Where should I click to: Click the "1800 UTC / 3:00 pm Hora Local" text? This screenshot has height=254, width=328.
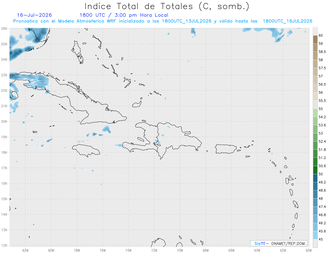click(124, 15)
